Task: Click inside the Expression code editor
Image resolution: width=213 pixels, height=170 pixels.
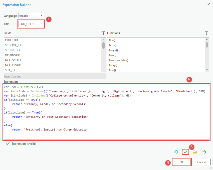Action: pyautogui.click(x=107, y=112)
